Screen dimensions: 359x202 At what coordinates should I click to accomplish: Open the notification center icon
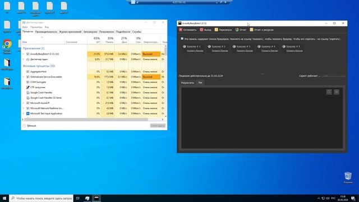coord(353,198)
